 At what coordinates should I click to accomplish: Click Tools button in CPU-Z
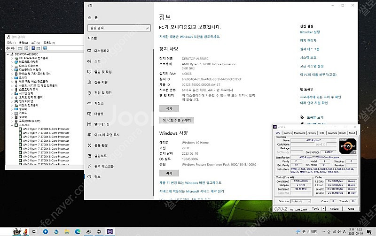click(x=315, y=209)
